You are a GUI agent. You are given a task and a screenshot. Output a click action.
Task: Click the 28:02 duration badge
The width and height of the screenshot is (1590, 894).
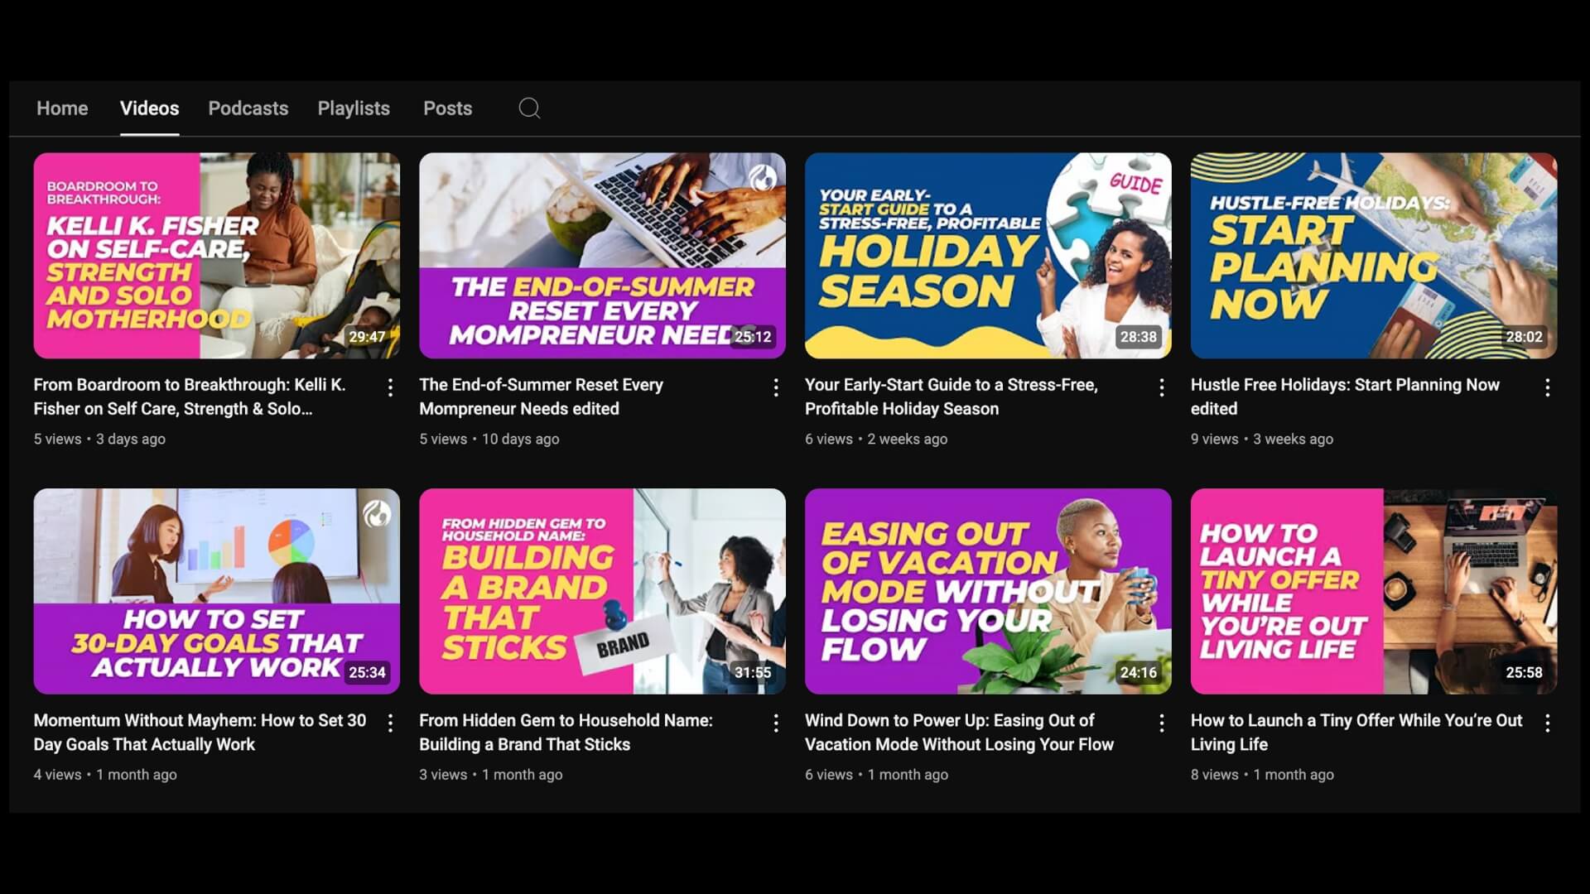pos(1524,337)
